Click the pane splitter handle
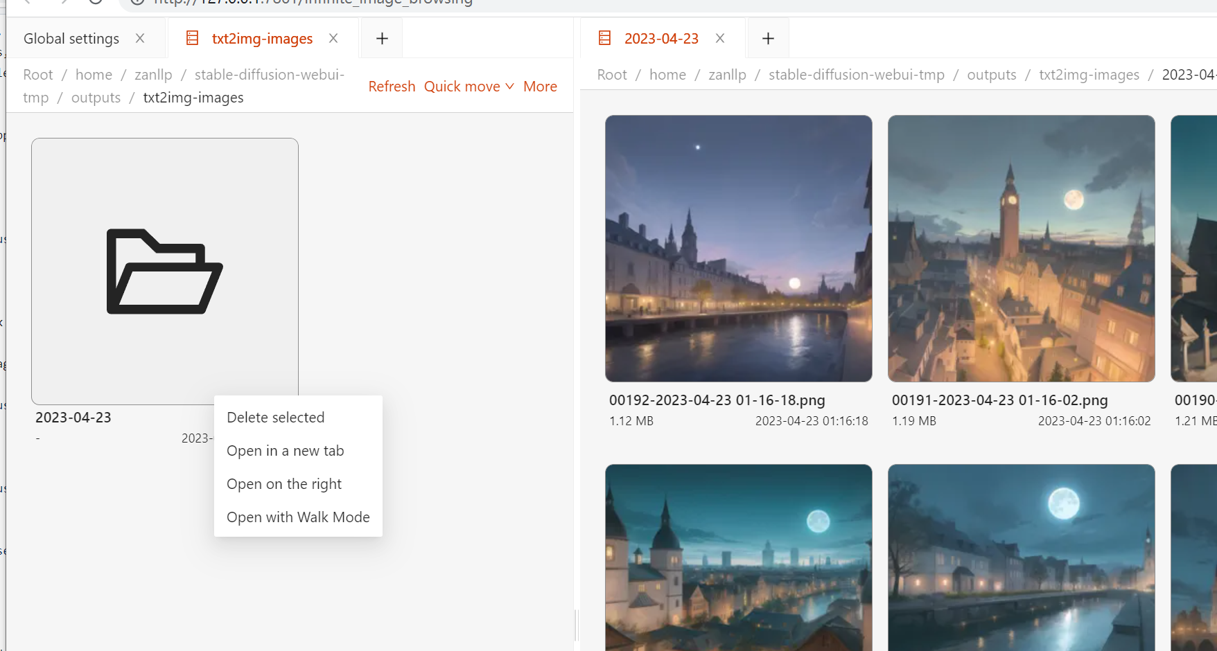Image resolution: width=1217 pixels, height=651 pixels. 577,625
